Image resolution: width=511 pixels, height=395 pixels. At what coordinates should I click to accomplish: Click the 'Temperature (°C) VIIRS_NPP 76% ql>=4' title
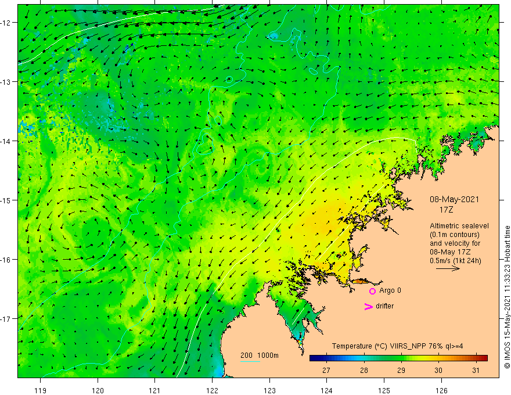click(397, 346)
